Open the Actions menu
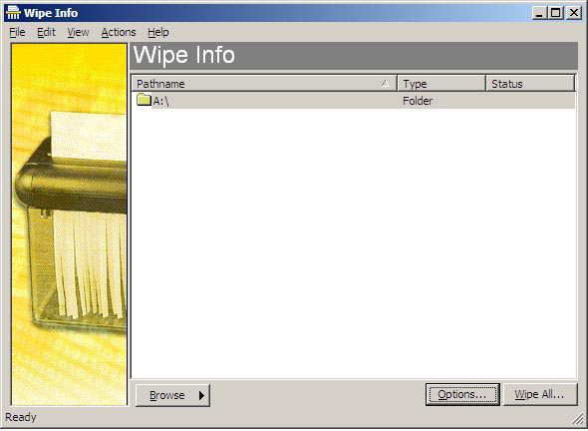The image size is (588, 431). click(119, 32)
